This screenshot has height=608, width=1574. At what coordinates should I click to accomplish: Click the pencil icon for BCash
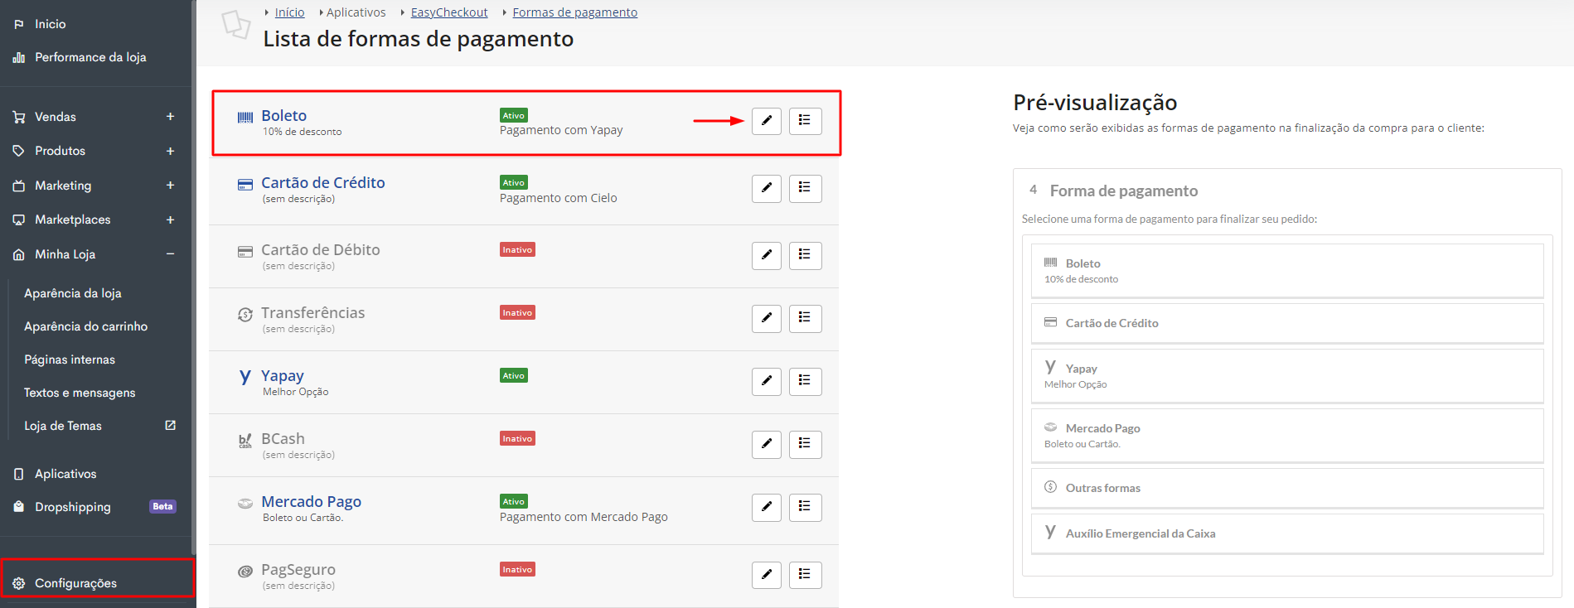[x=767, y=444]
